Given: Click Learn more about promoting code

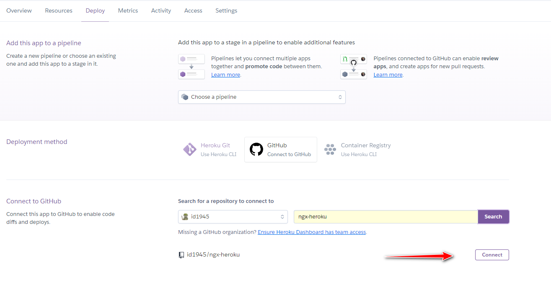Looking at the screenshot, I should tap(225, 75).
